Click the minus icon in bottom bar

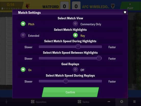109,102
